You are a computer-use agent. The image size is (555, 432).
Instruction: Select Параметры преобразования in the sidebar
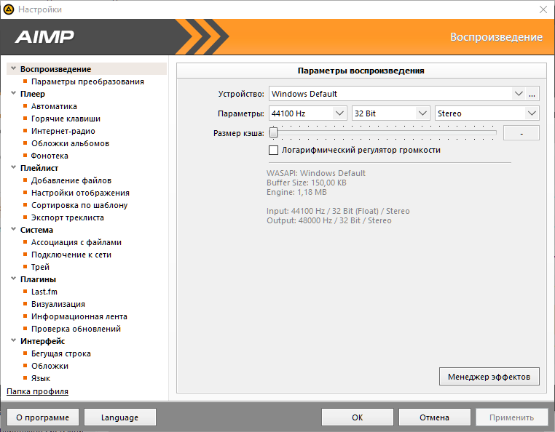pos(87,82)
